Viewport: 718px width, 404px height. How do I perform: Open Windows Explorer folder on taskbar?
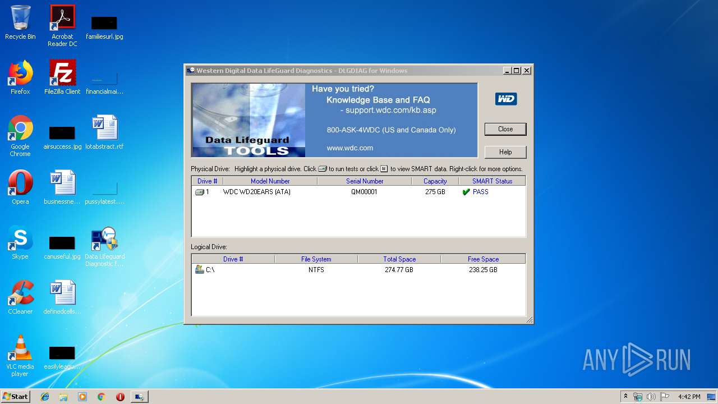(x=63, y=397)
